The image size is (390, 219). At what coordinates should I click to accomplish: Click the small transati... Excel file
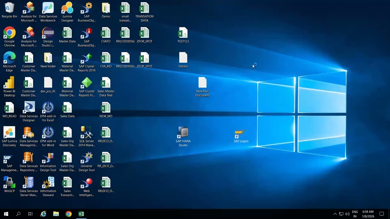(x=125, y=12)
